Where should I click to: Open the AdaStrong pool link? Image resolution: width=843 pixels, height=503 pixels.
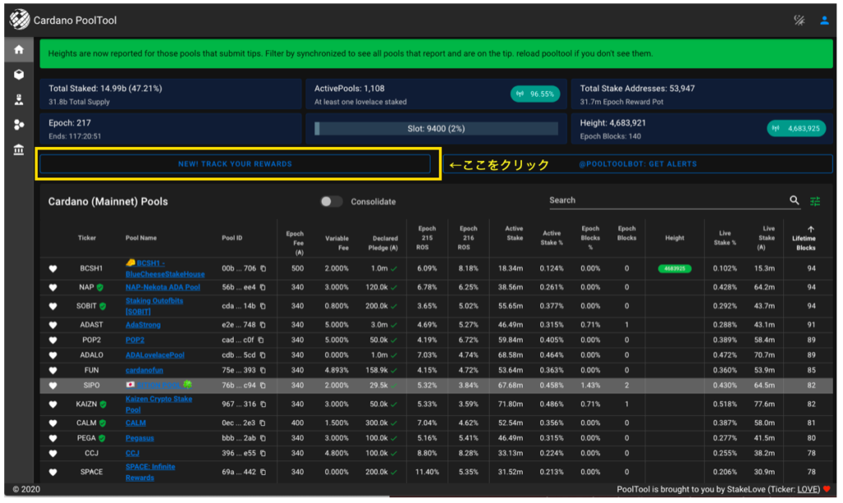143,325
